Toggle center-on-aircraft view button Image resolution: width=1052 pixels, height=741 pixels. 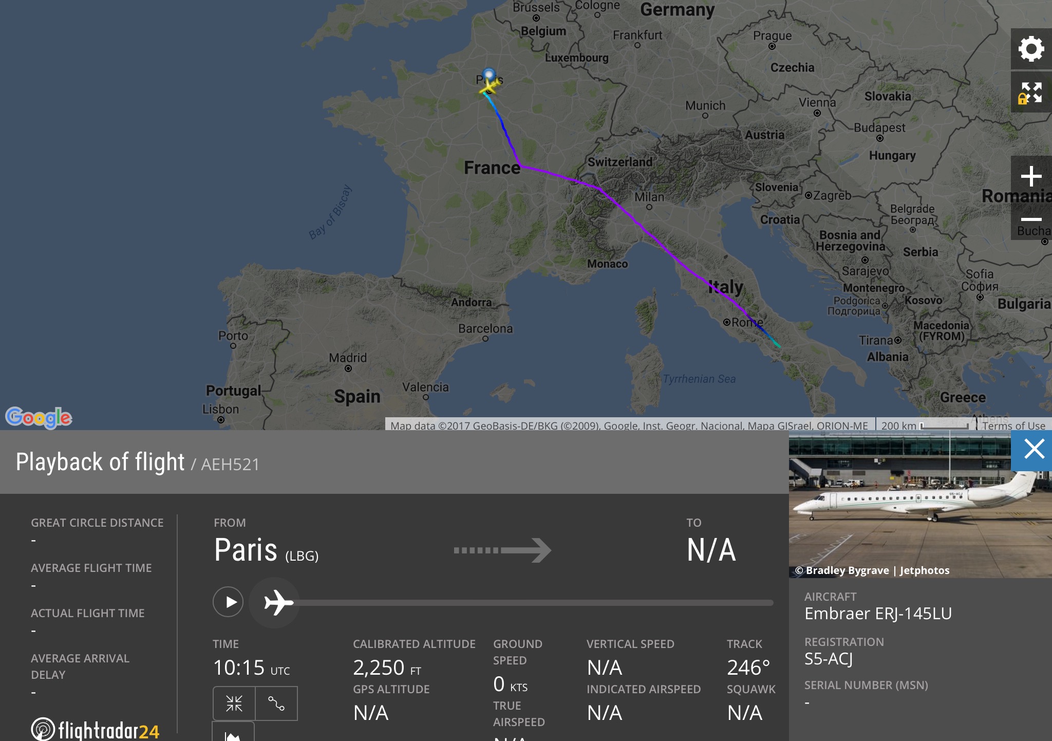tap(234, 703)
